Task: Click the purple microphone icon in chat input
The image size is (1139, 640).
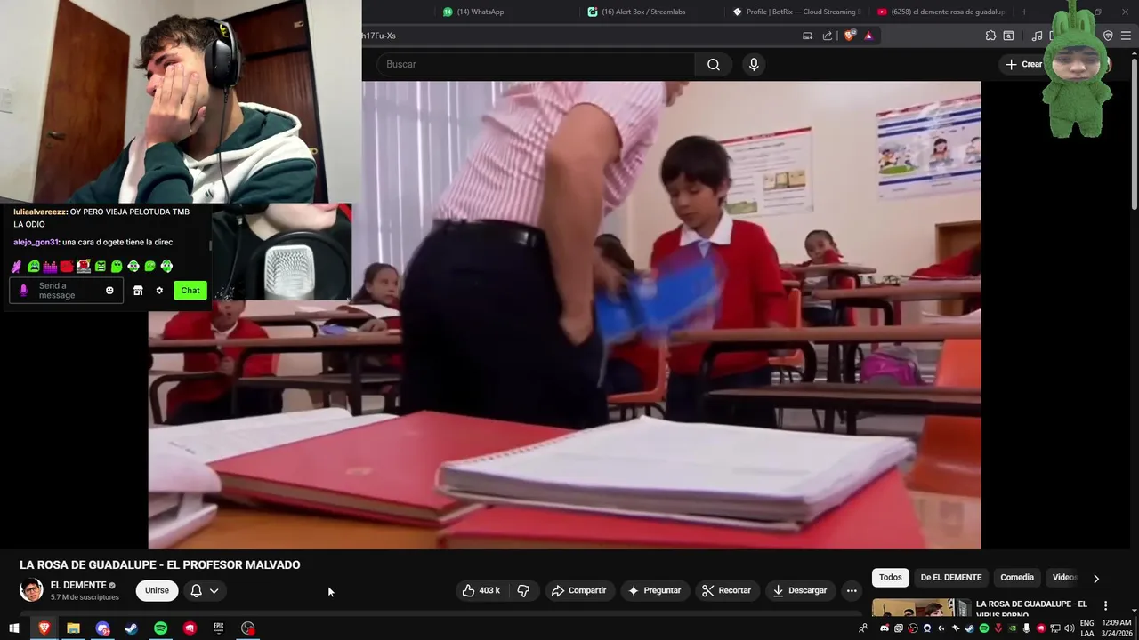Action: coord(24,291)
